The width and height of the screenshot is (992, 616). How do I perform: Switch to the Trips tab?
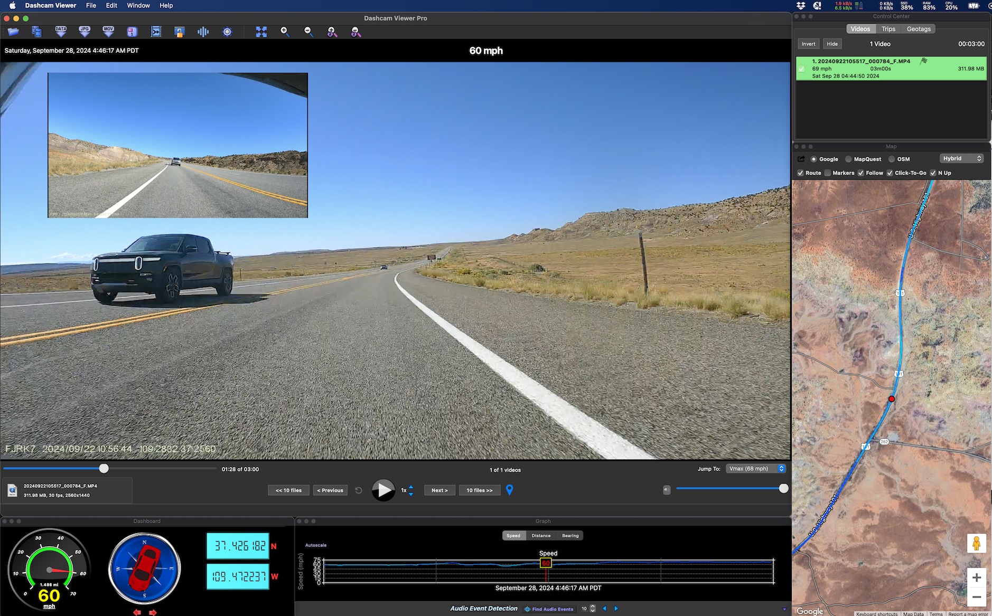888,29
